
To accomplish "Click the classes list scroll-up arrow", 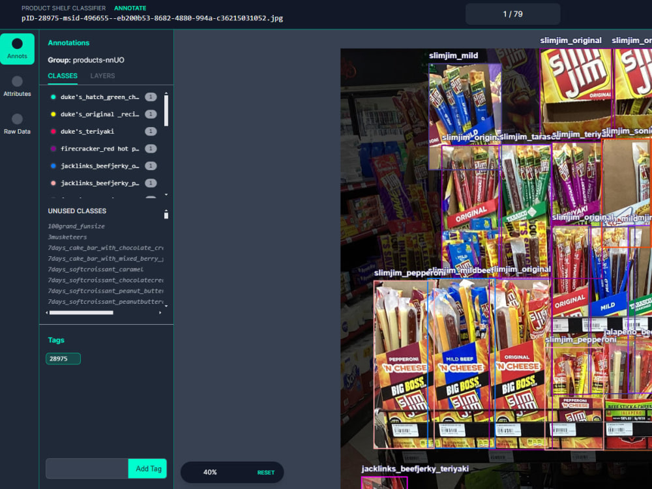I will coord(166,93).
